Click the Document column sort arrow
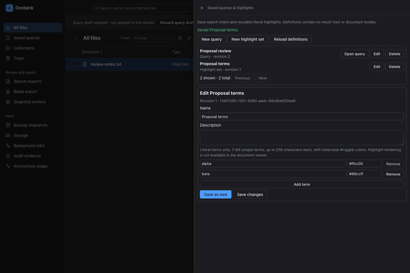 click(x=101, y=52)
